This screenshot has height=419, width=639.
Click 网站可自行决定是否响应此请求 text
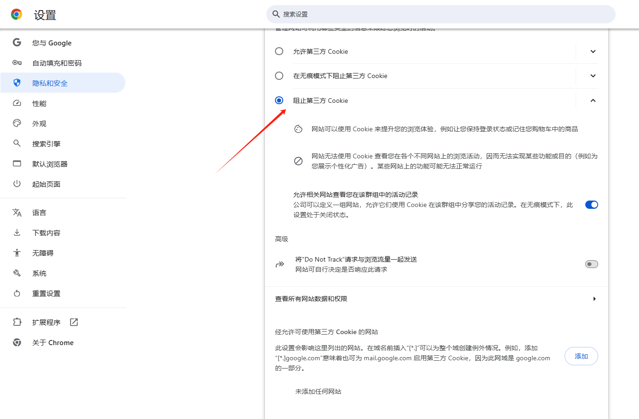[x=341, y=269]
